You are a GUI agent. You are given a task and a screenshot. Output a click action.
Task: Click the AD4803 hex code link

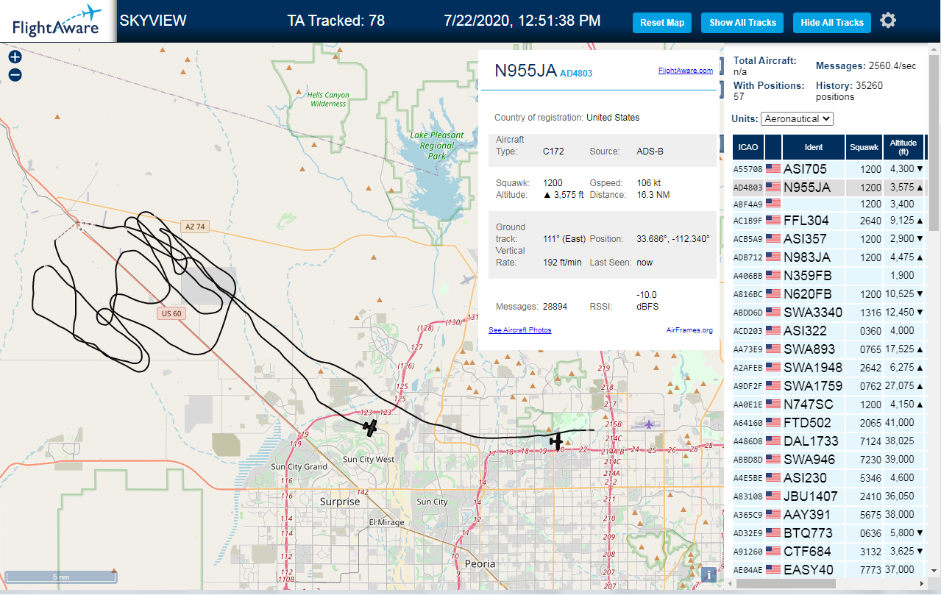pyautogui.click(x=576, y=74)
